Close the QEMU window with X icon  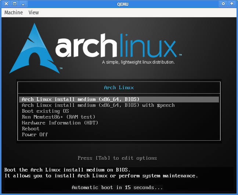6,4
